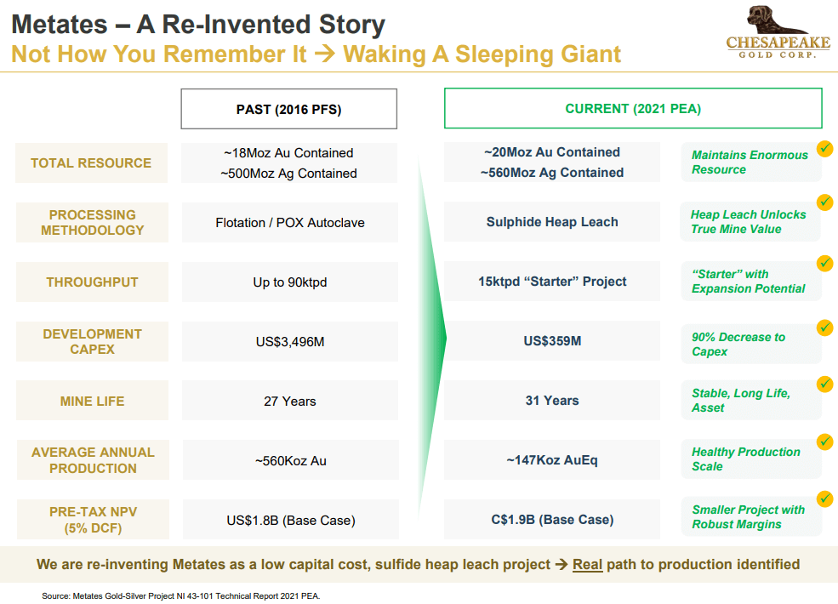The image size is (838, 604).
Task: Click the Flotation / POX Autoclave cell
Action: pyautogui.click(x=289, y=222)
